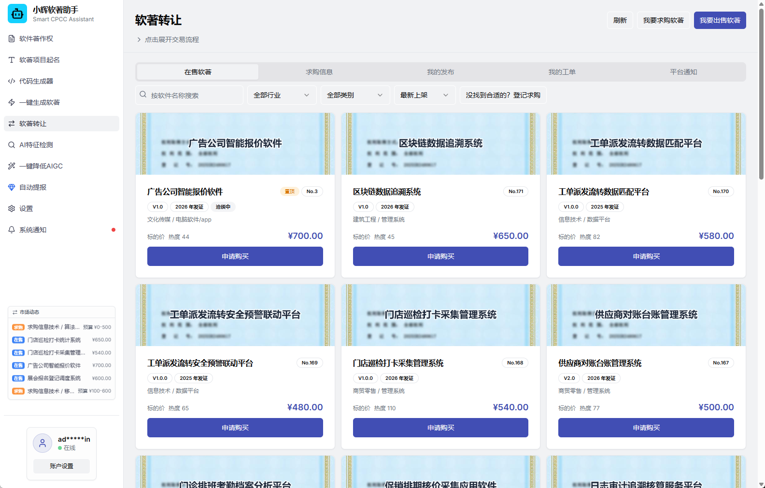This screenshot has width=765, height=488.
Task: Click the No.171 badge
Action: pos(516,192)
